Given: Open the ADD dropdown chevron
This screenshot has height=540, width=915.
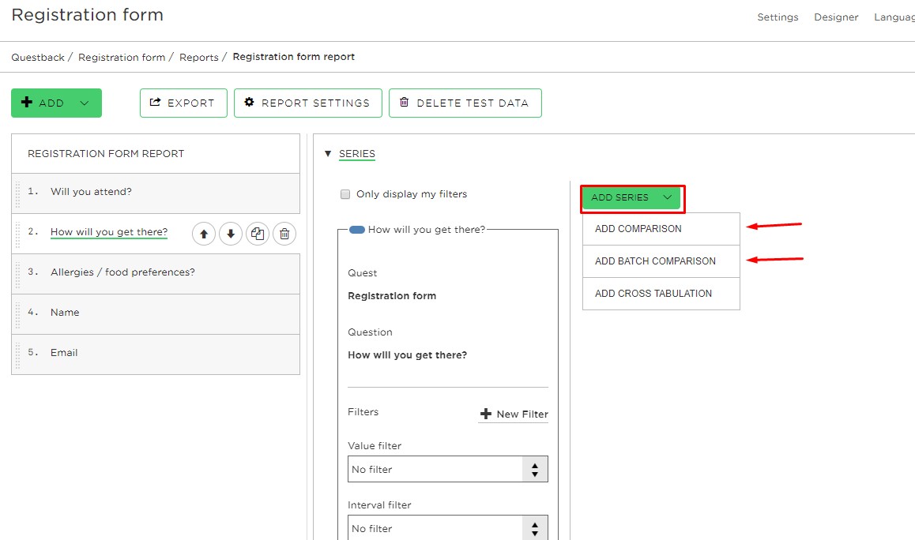Looking at the screenshot, I should [84, 103].
